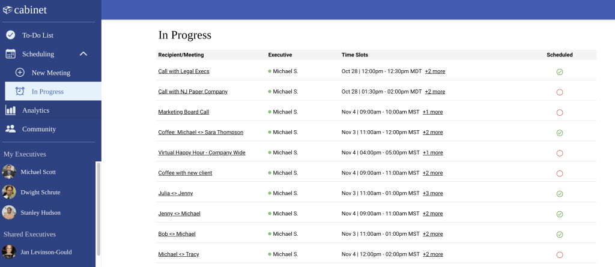
Task: Click the Scheduling calendar icon
Action: point(11,54)
